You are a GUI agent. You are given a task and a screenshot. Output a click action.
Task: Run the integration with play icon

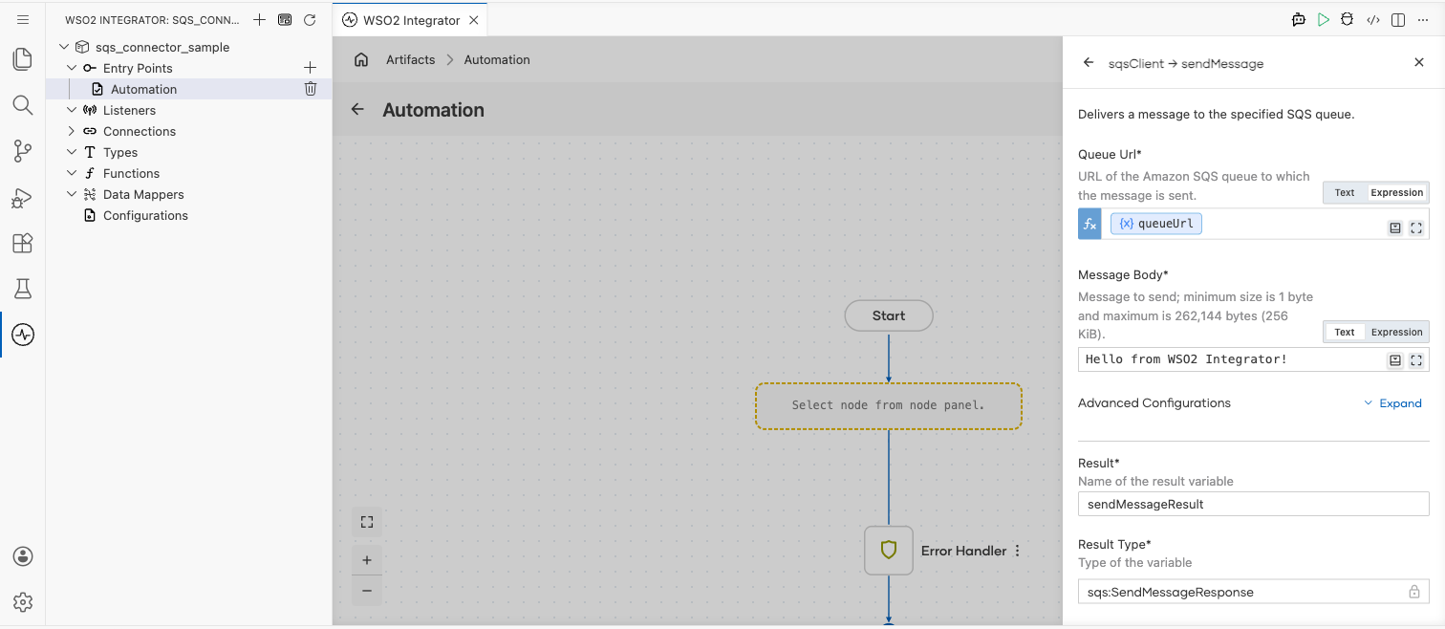point(1324,19)
